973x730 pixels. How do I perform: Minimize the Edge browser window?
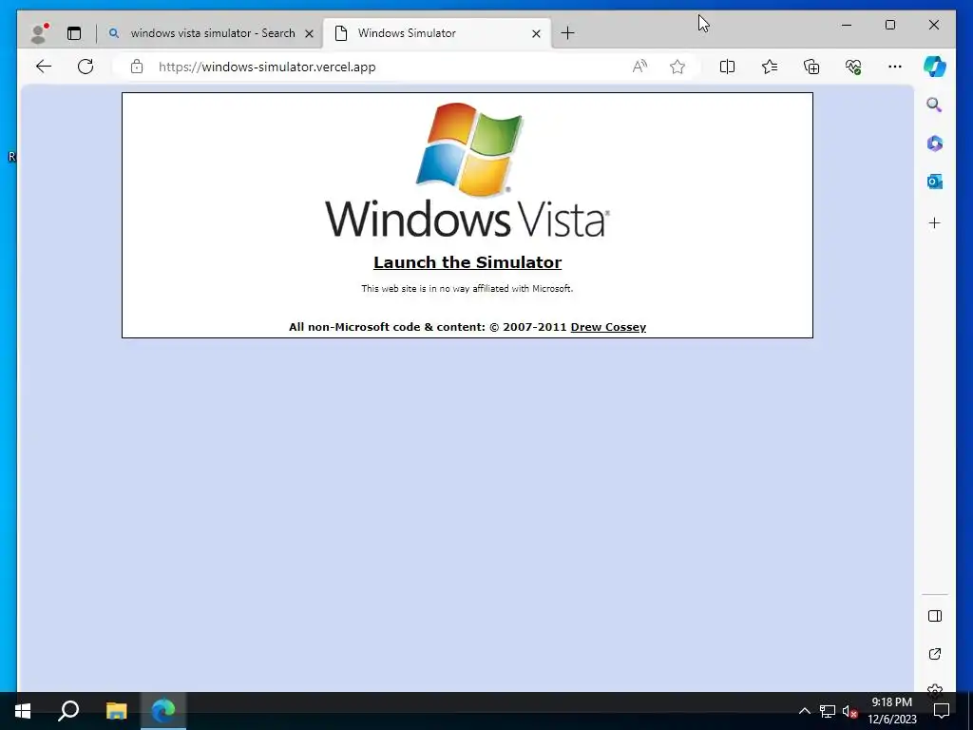(x=847, y=25)
